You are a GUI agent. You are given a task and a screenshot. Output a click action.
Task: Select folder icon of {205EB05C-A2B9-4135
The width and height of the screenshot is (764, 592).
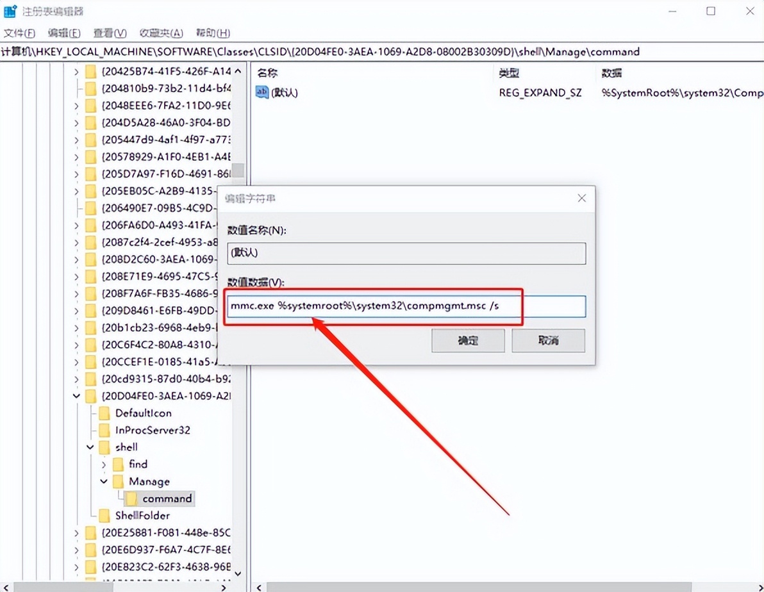pos(90,191)
